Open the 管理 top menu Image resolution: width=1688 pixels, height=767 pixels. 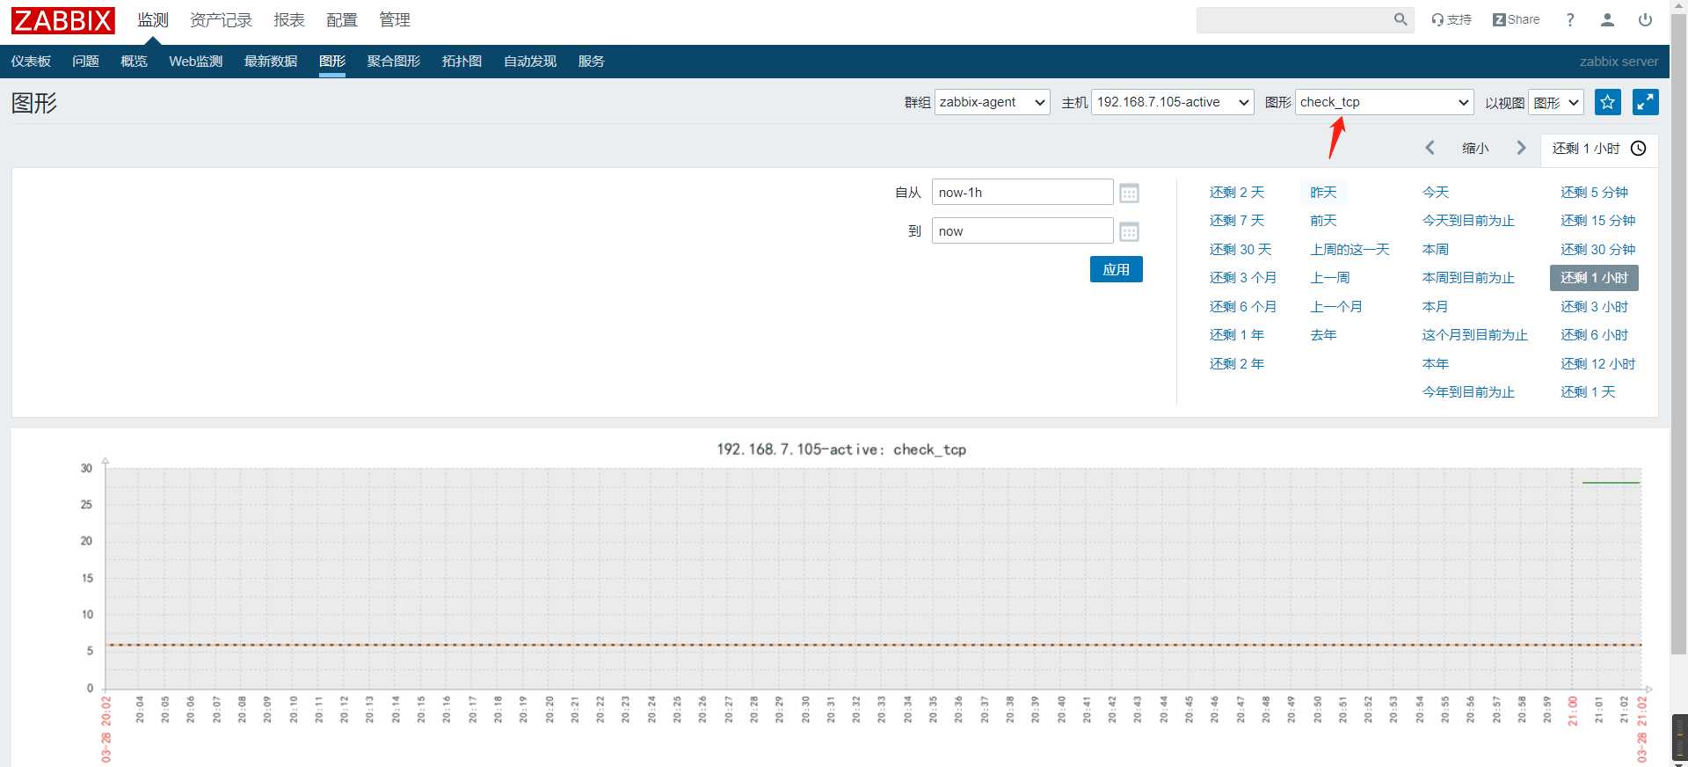(395, 19)
